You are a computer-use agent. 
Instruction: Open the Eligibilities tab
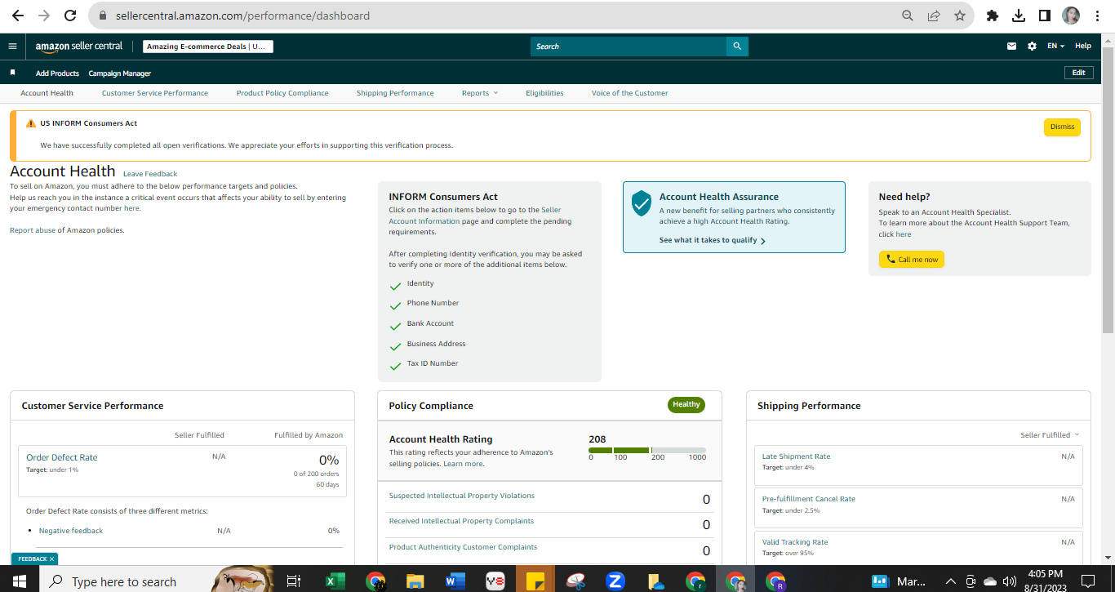pyautogui.click(x=544, y=93)
